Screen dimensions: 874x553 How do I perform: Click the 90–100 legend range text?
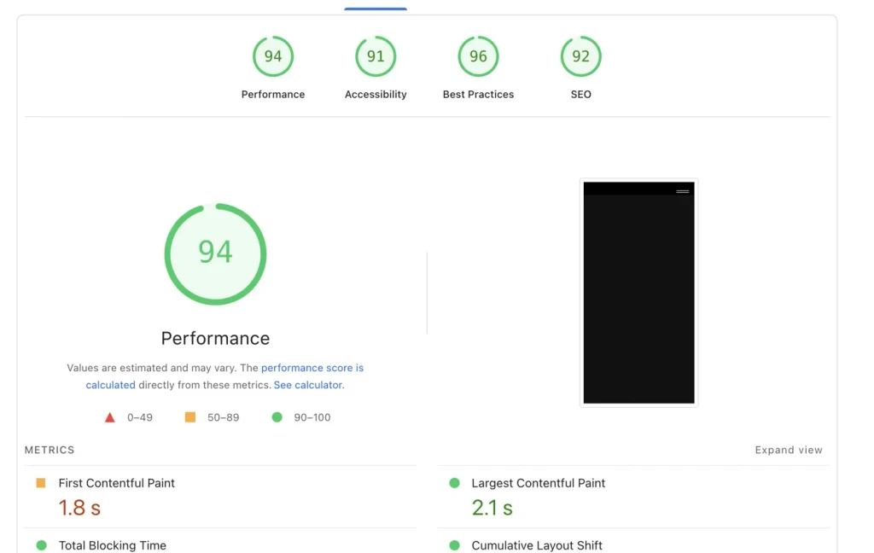(x=312, y=417)
